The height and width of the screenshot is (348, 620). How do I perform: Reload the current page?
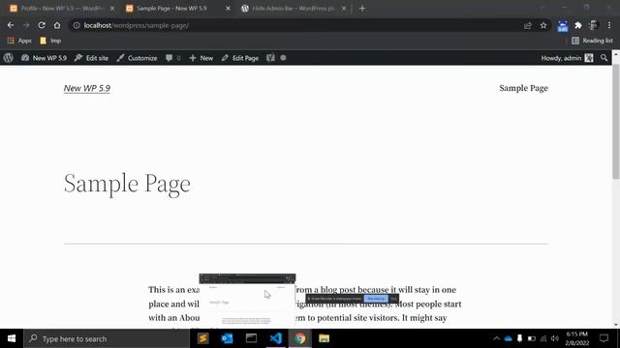tap(42, 25)
